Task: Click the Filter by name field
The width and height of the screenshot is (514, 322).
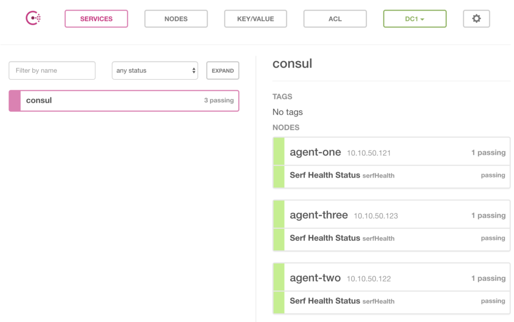Action: click(x=52, y=71)
